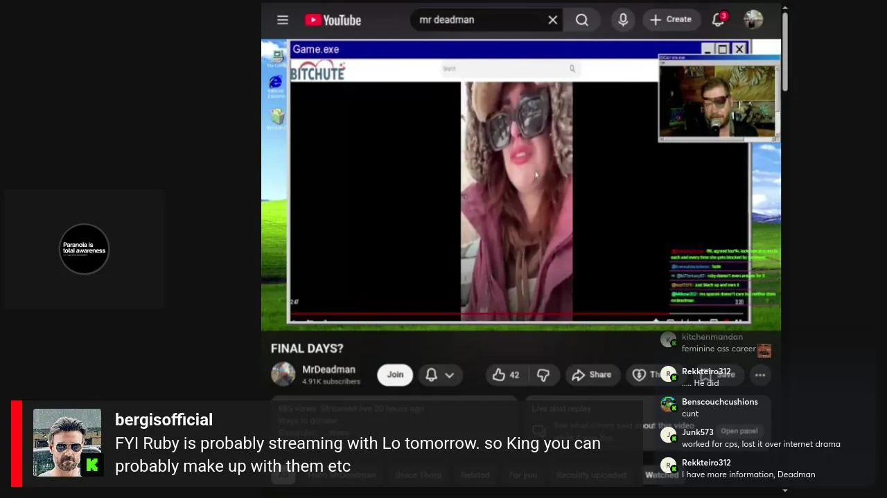Click the 42 like count
This screenshot has width=887, height=498.
(x=514, y=375)
